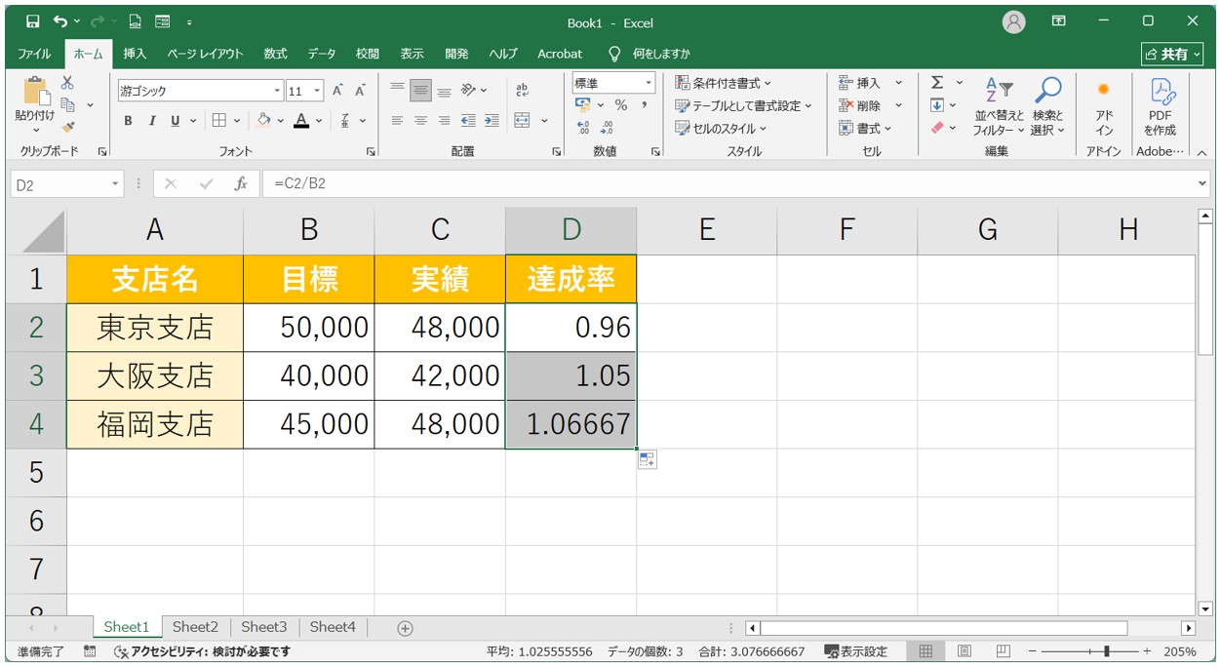Click the Auto Fill Options button below D4
This screenshot has height=668, width=1221.
648,460
